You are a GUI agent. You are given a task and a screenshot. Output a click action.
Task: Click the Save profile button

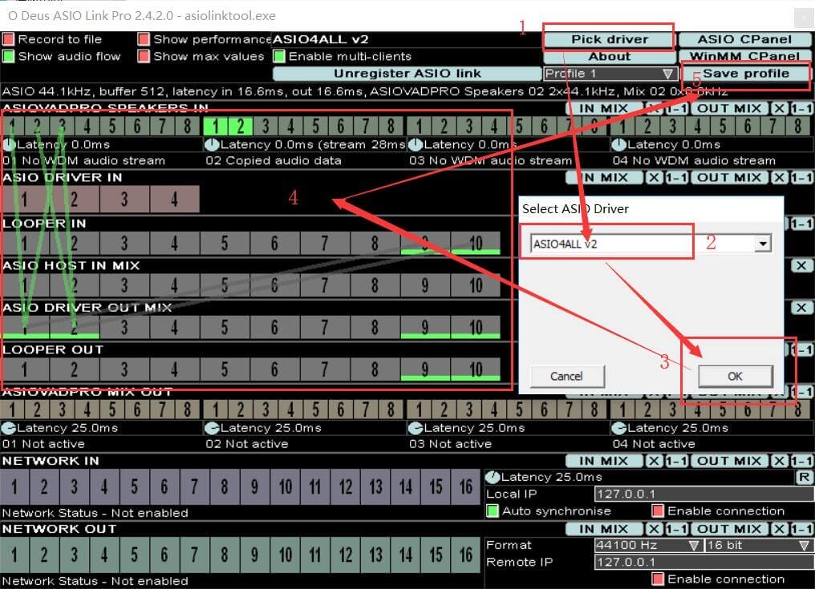tap(745, 74)
